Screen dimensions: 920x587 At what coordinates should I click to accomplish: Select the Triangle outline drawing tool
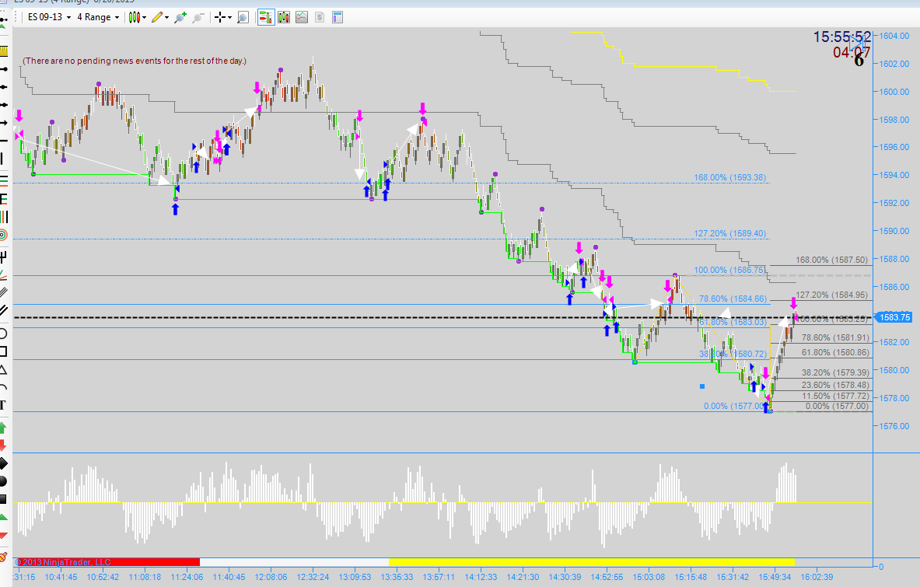click(x=4, y=369)
